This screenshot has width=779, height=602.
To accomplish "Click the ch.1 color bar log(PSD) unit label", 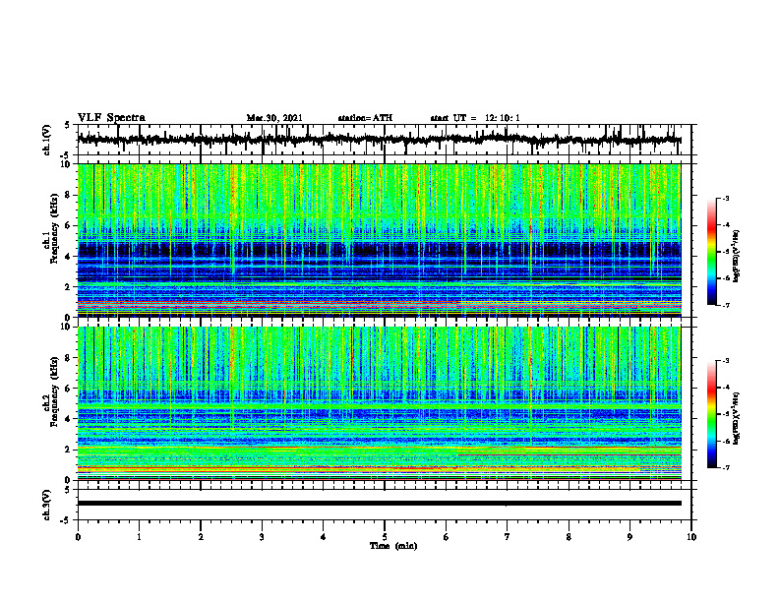I will 737,256.
